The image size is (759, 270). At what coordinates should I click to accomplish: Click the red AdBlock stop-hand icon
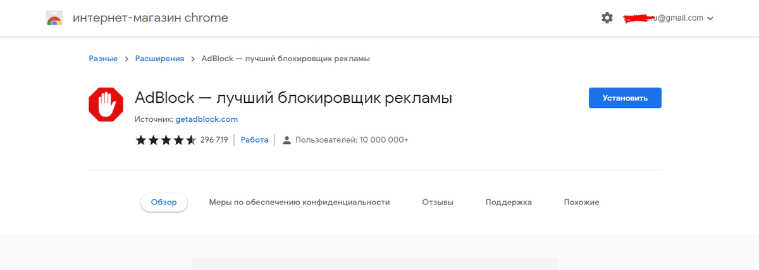(106, 105)
